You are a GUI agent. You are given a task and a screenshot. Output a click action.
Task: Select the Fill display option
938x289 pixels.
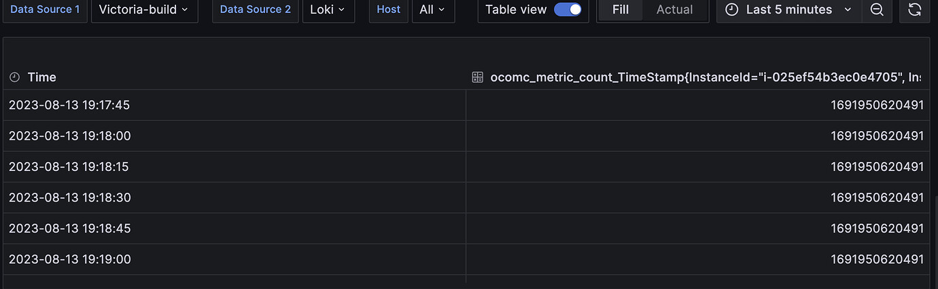[620, 9]
